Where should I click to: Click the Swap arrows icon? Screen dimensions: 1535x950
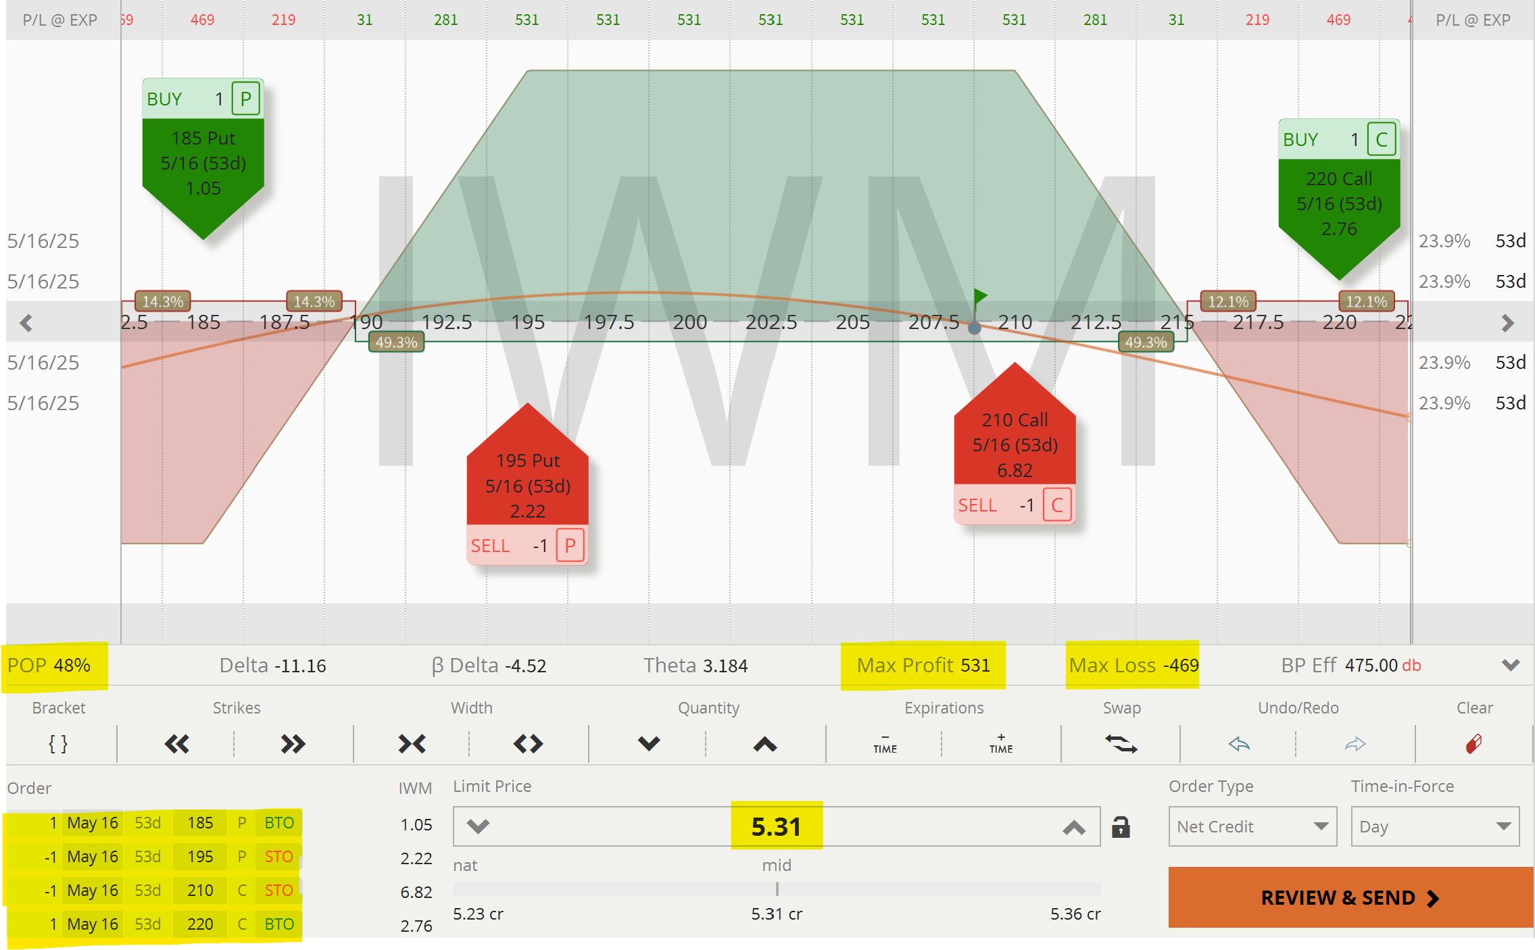[1121, 744]
